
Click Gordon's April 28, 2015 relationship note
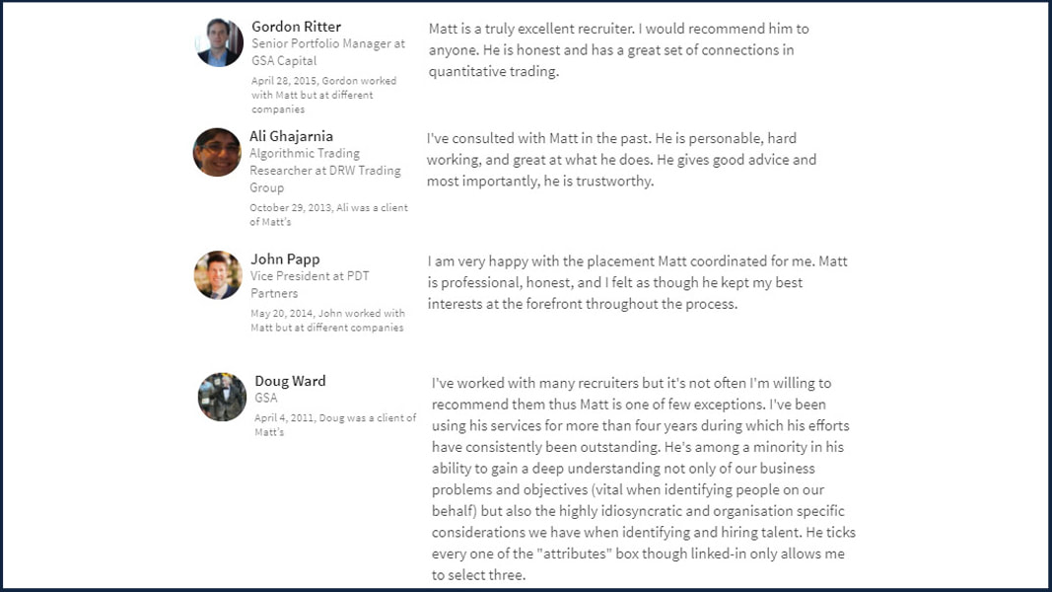click(x=324, y=95)
